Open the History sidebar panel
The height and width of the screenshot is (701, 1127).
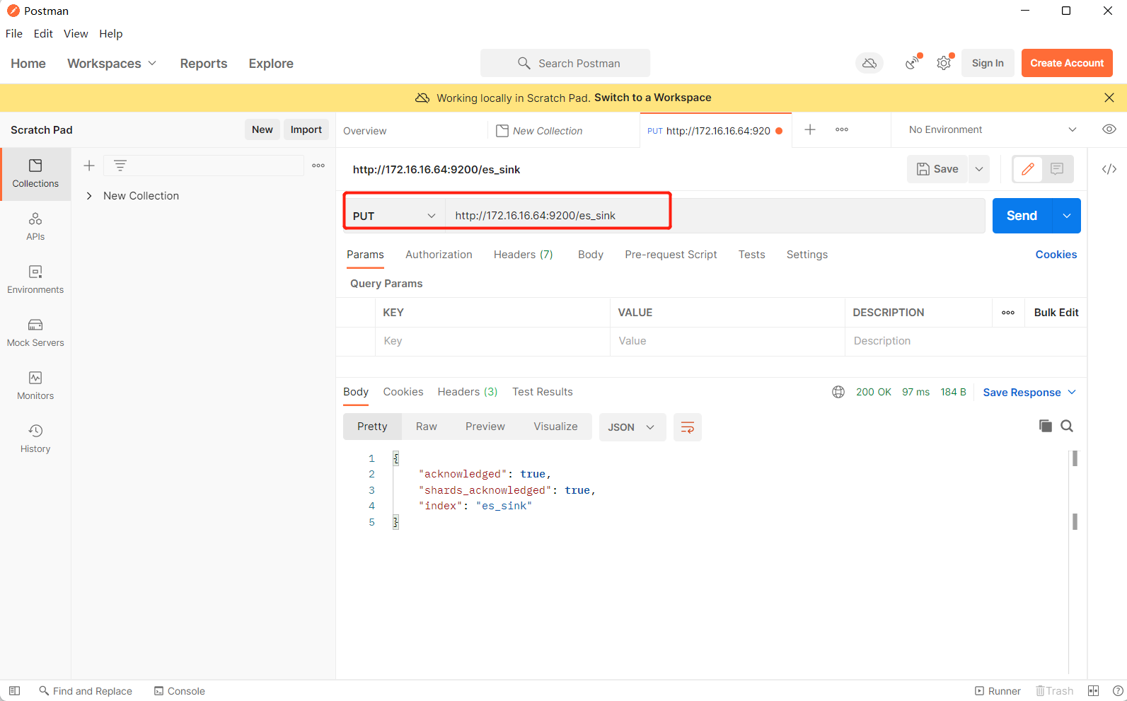[35, 439]
